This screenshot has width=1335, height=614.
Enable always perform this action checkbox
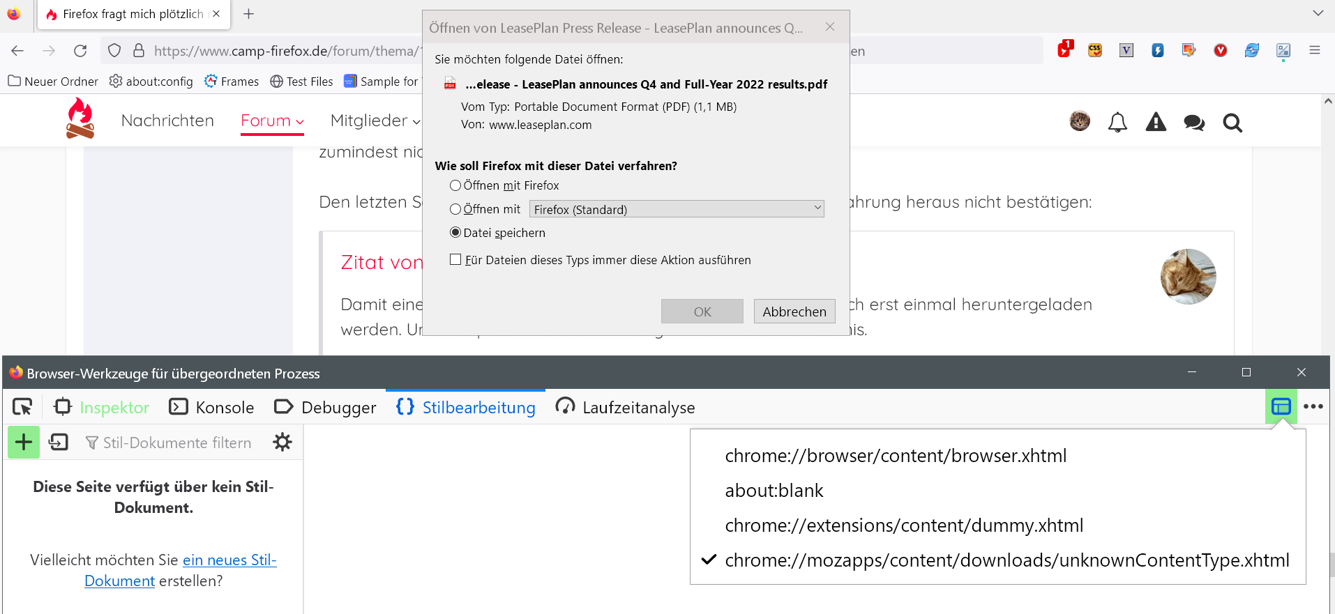point(455,259)
